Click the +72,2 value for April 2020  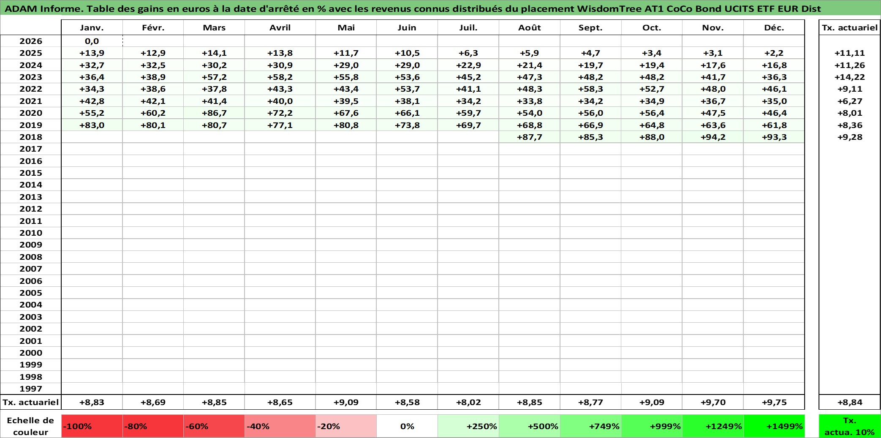[280, 113]
